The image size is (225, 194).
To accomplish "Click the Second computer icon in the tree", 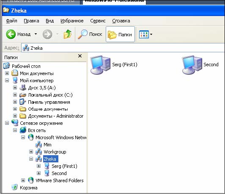I will [47, 173].
